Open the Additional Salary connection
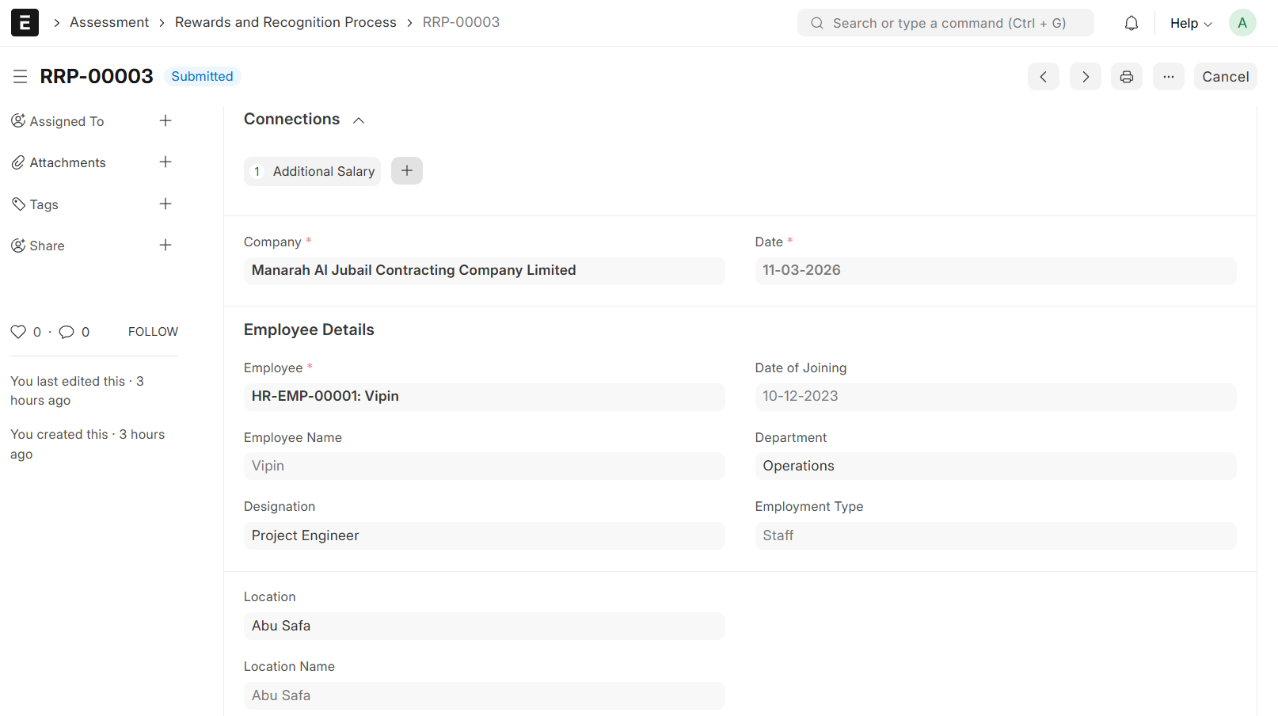This screenshot has width=1278, height=716. point(323,171)
